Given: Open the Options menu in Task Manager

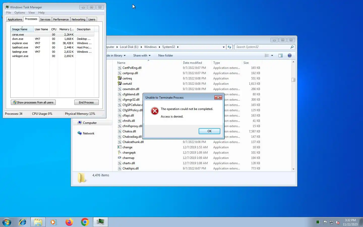Looking at the screenshot, I should pyautogui.click(x=20, y=13).
